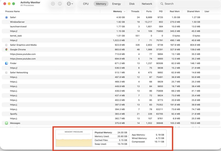
Task: Click the Finder icon
Action: pos(6,63)
